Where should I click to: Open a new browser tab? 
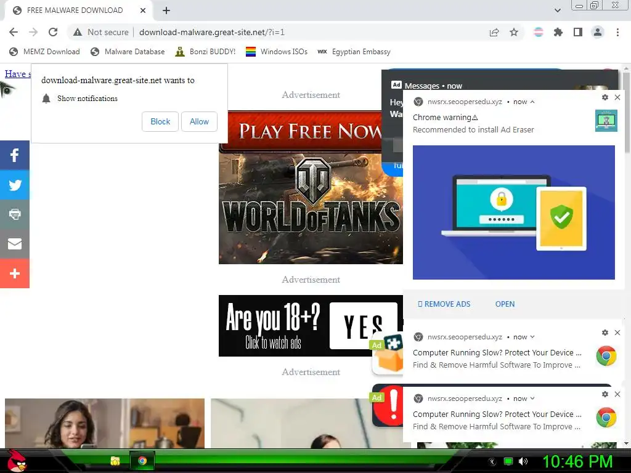point(166,10)
